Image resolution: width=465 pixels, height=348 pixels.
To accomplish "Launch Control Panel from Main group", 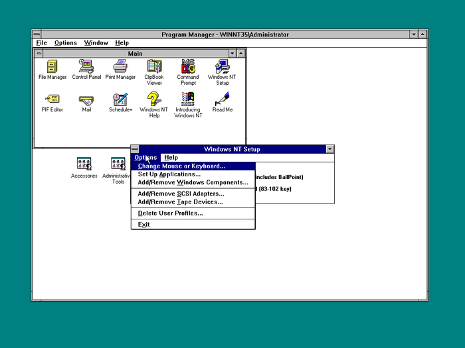I will [86, 66].
